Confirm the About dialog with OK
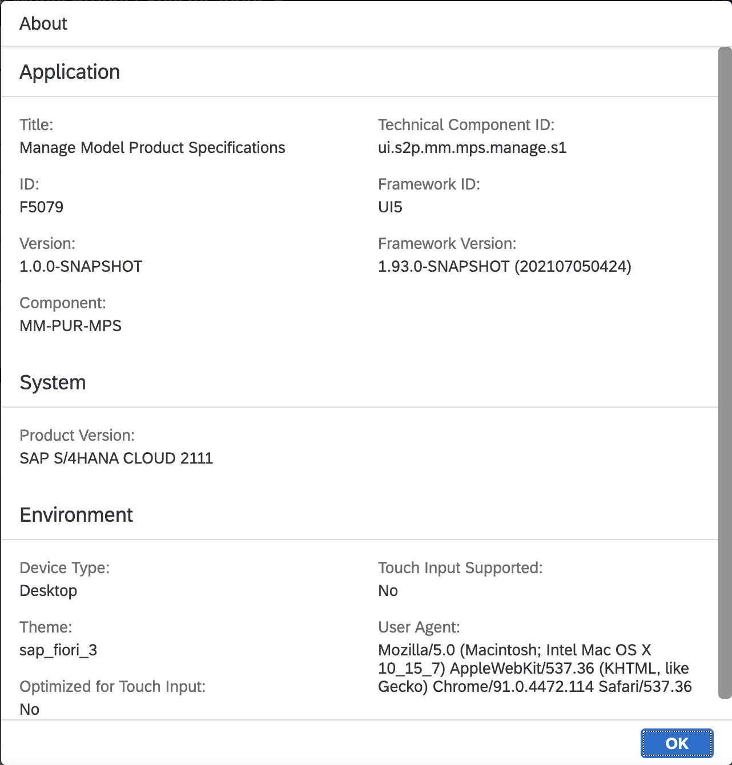This screenshot has height=765, width=732. point(677,743)
